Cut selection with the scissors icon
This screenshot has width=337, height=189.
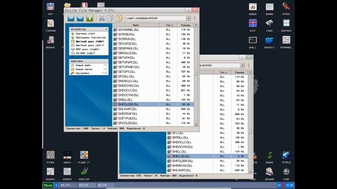click(102, 18)
